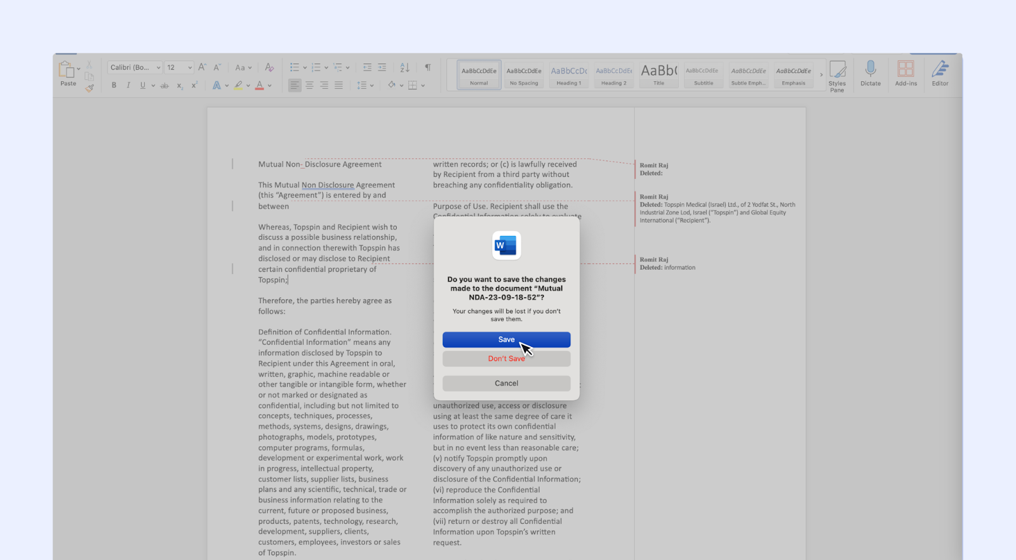Image resolution: width=1016 pixels, height=560 pixels.
Task: Show paragraph marks pilcrow
Action: click(x=427, y=67)
